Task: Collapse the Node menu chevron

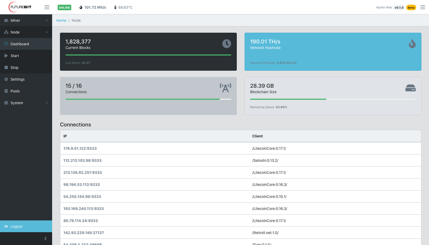Action: click(47, 32)
